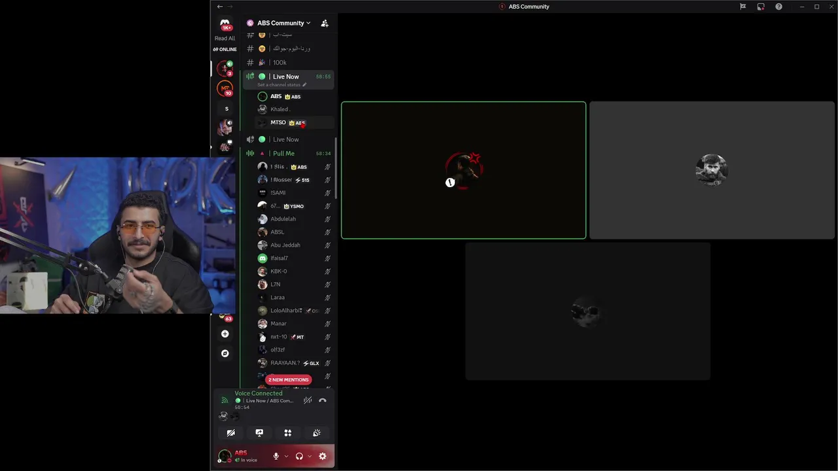Open the 100k text channel
The image size is (838, 471).
(x=288, y=62)
